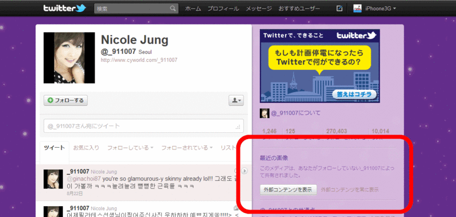Viewport: 456px width, 217px height.
Task: Click the 270,403 followers count
Action: pyautogui.click(x=337, y=131)
